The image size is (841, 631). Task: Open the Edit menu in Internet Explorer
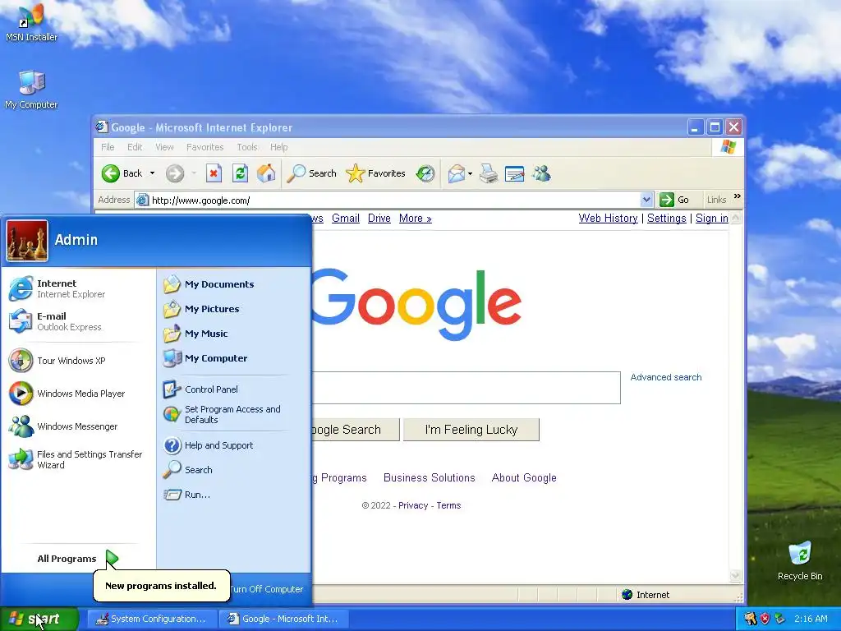(135, 147)
